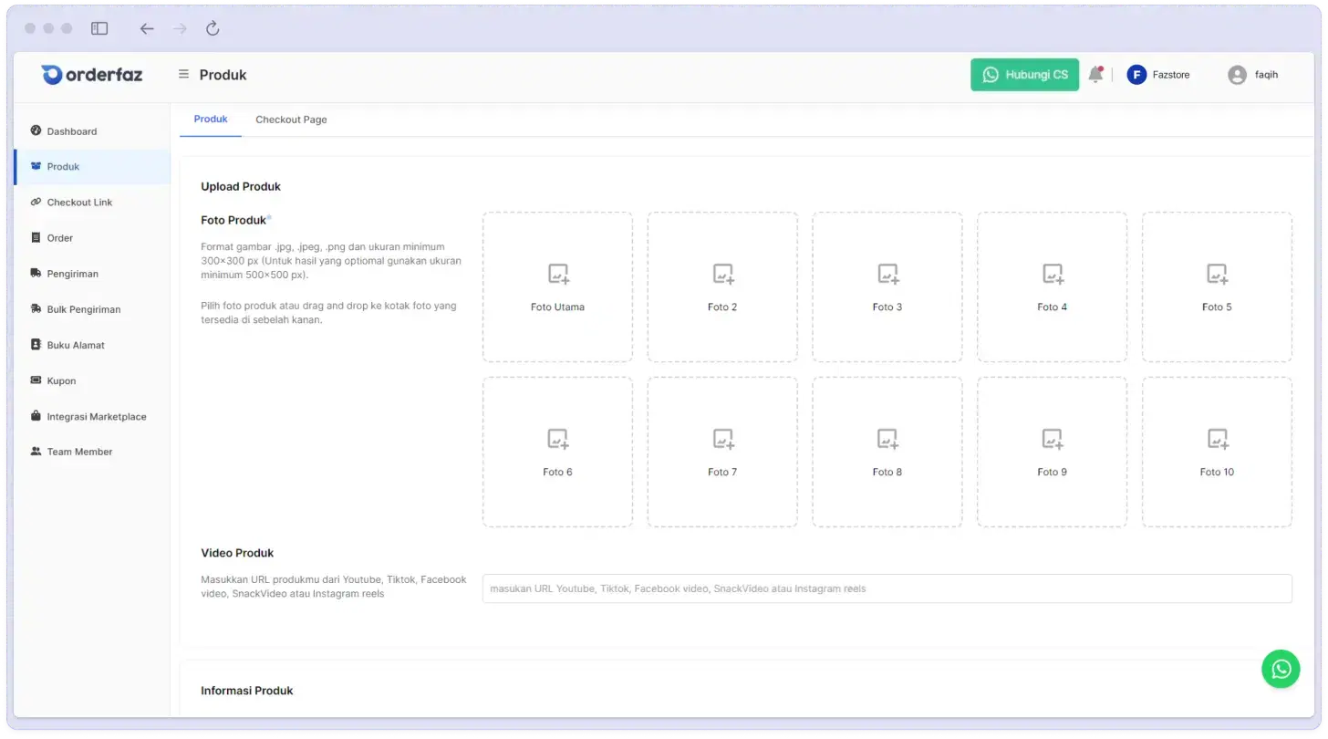This screenshot has width=1328, height=739.
Task: Open the faqih user profile avatar
Action: pyautogui.click(x=1237, y=75)
